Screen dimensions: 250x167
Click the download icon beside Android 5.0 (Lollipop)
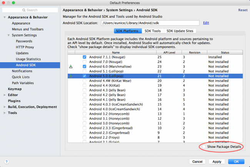pos(71,76)
